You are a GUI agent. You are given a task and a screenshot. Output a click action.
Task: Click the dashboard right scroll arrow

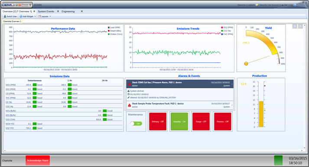(302, 151)
